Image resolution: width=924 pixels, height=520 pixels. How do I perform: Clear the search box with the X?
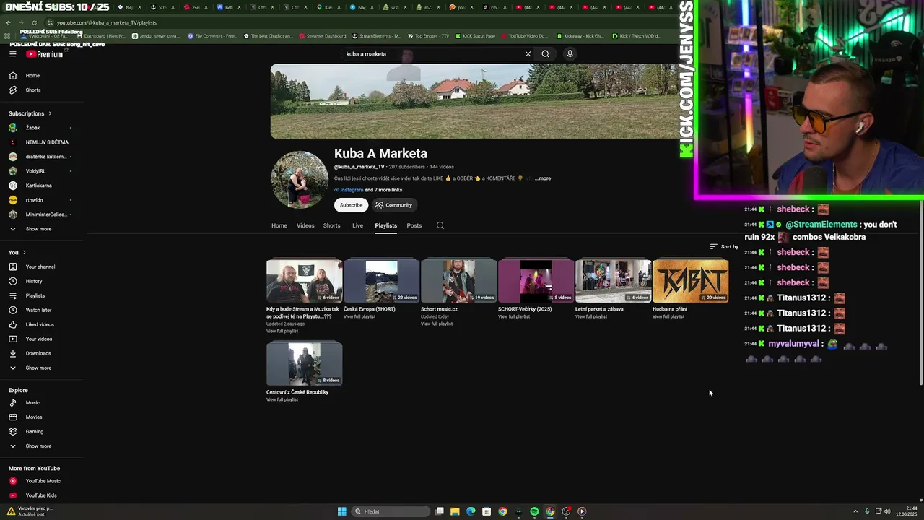(528, 54)
